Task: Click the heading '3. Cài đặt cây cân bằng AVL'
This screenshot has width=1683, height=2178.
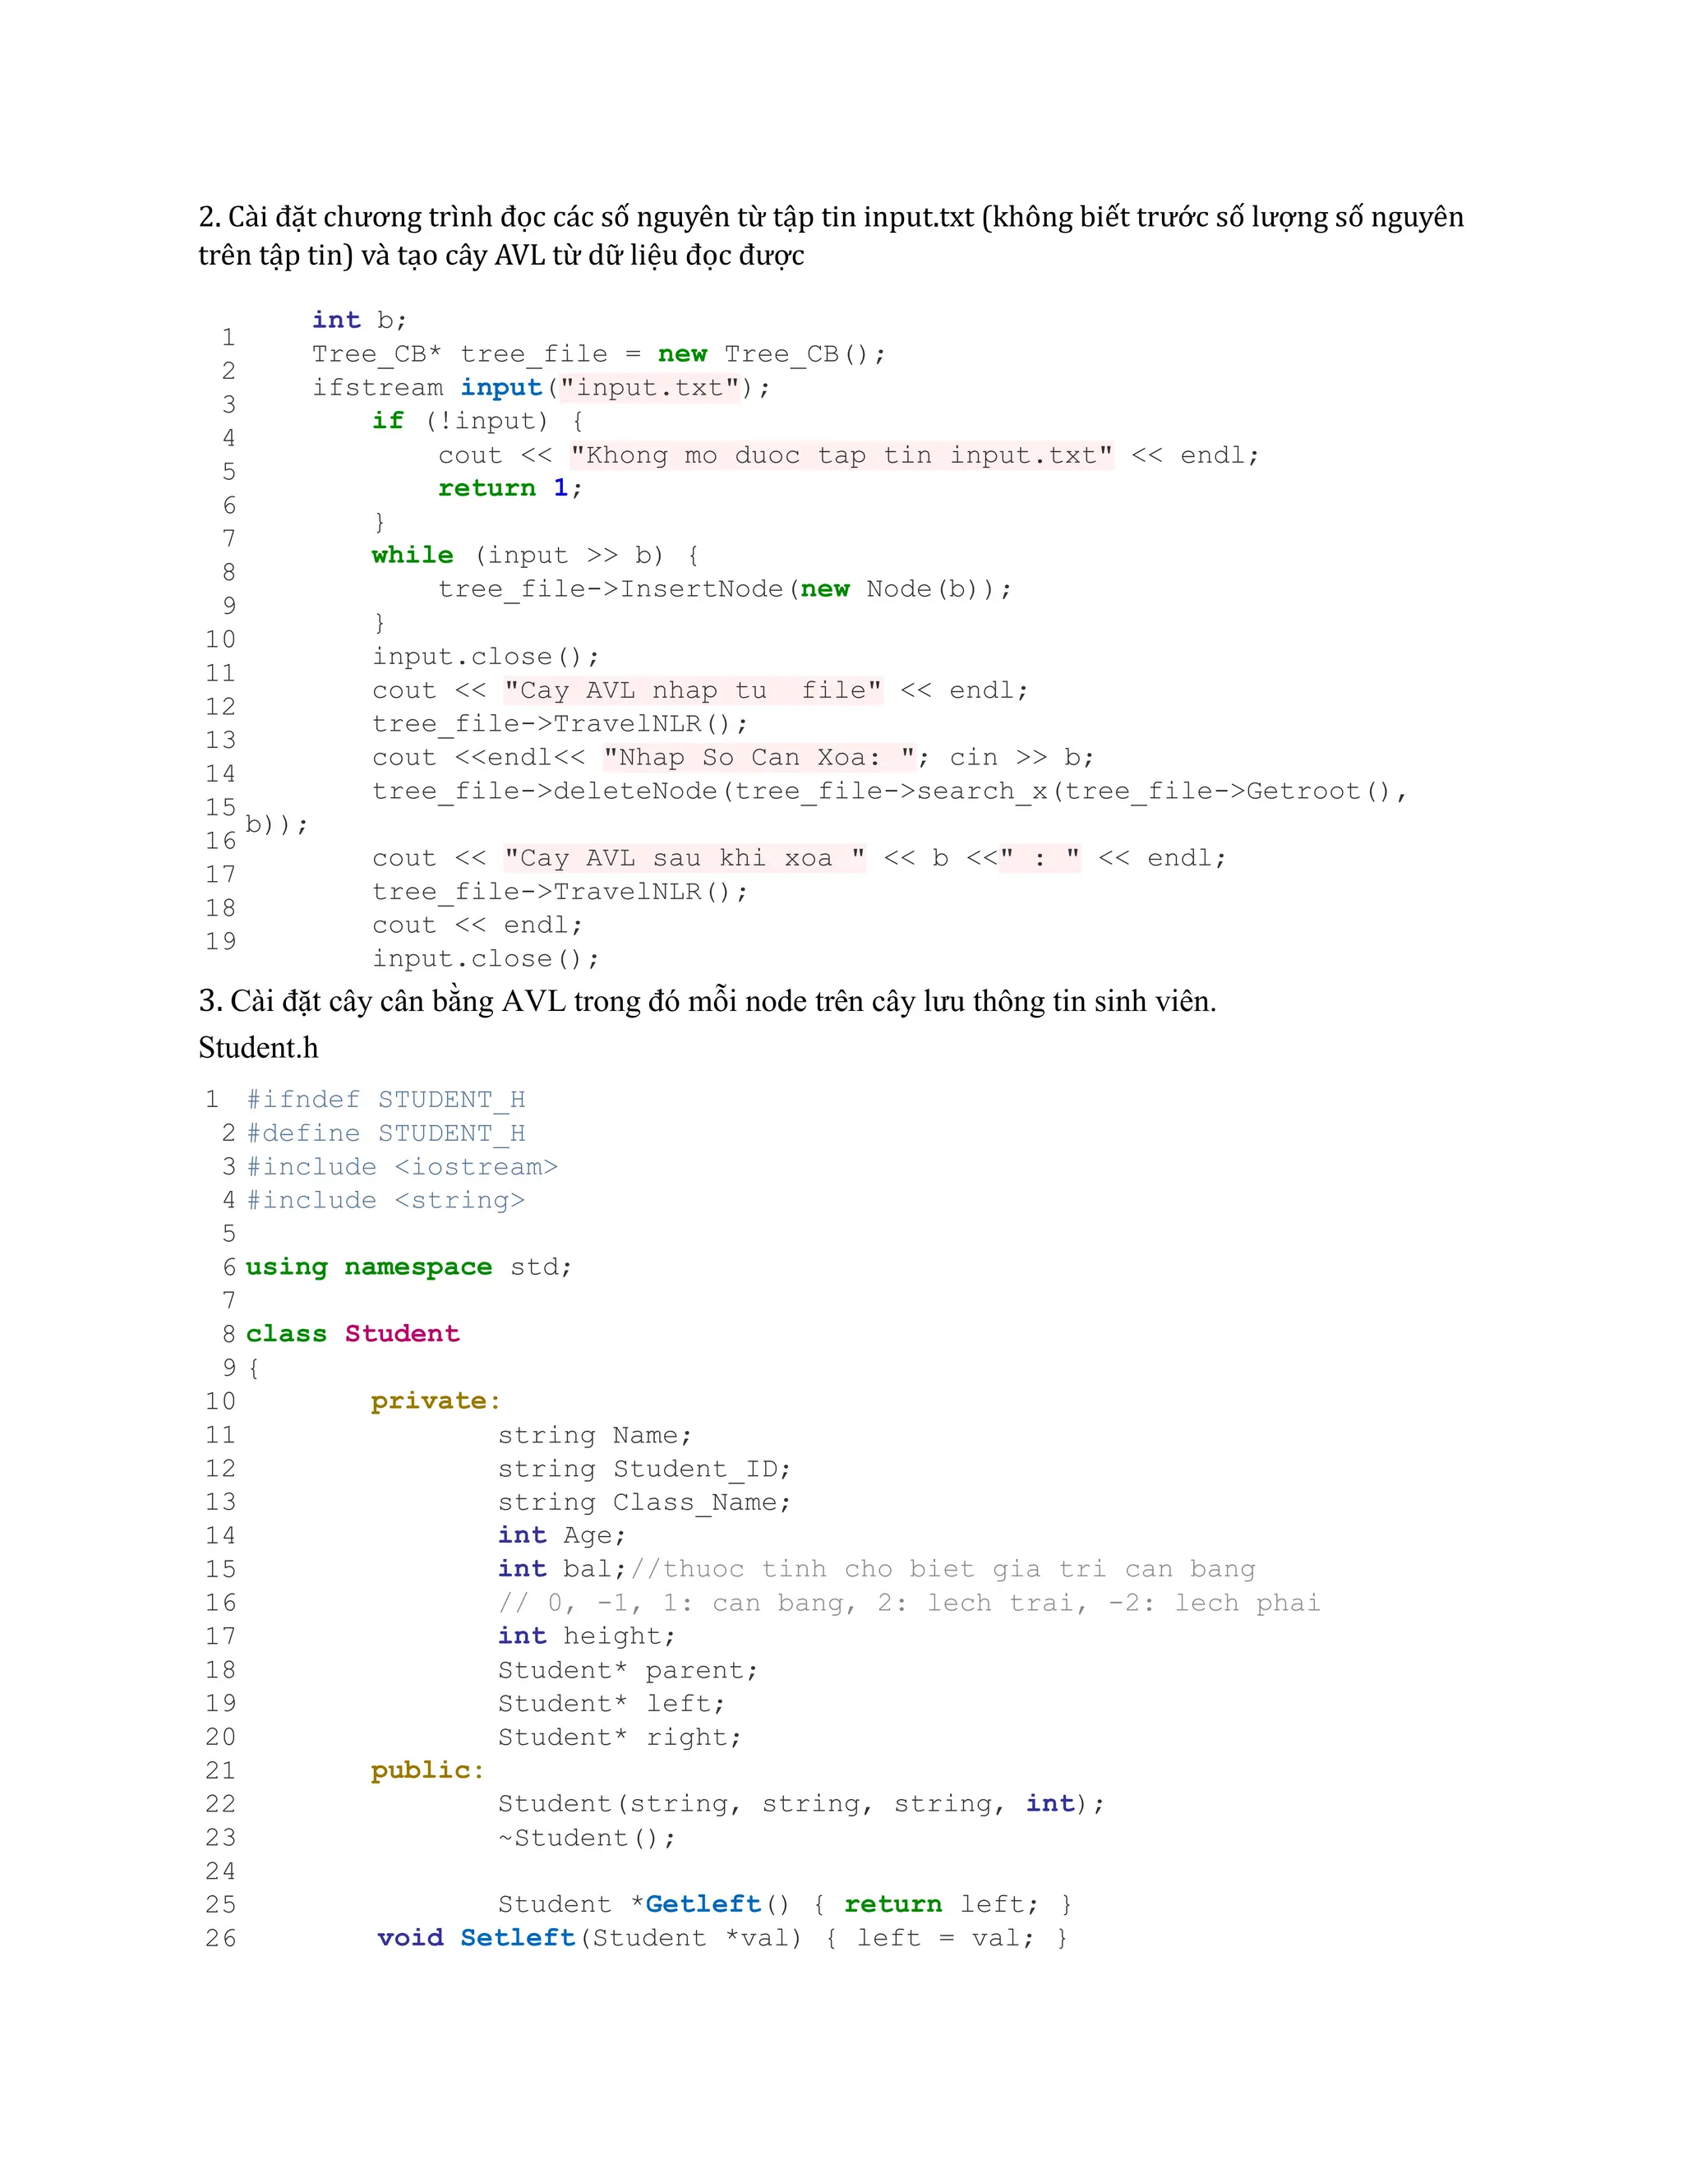Action: pyautogui.click(x=707, y=1000)
